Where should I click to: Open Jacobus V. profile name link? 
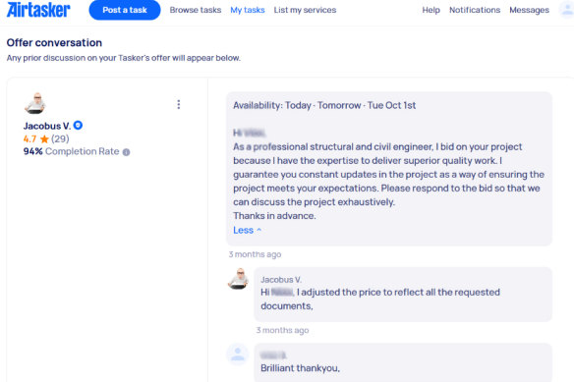(x=47, y=126)
